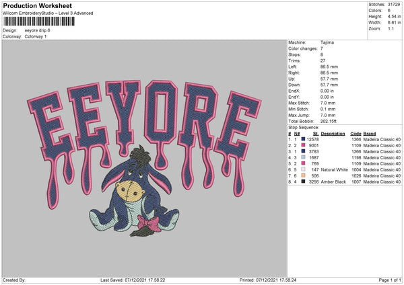Select the Right value '86.5 mm'
This screenshot has width=404, height=285.
pos(329,73)
